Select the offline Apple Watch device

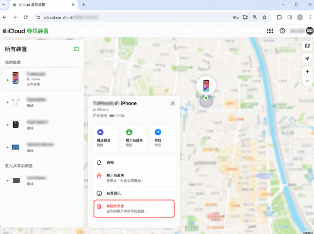[x=42, y=124]
